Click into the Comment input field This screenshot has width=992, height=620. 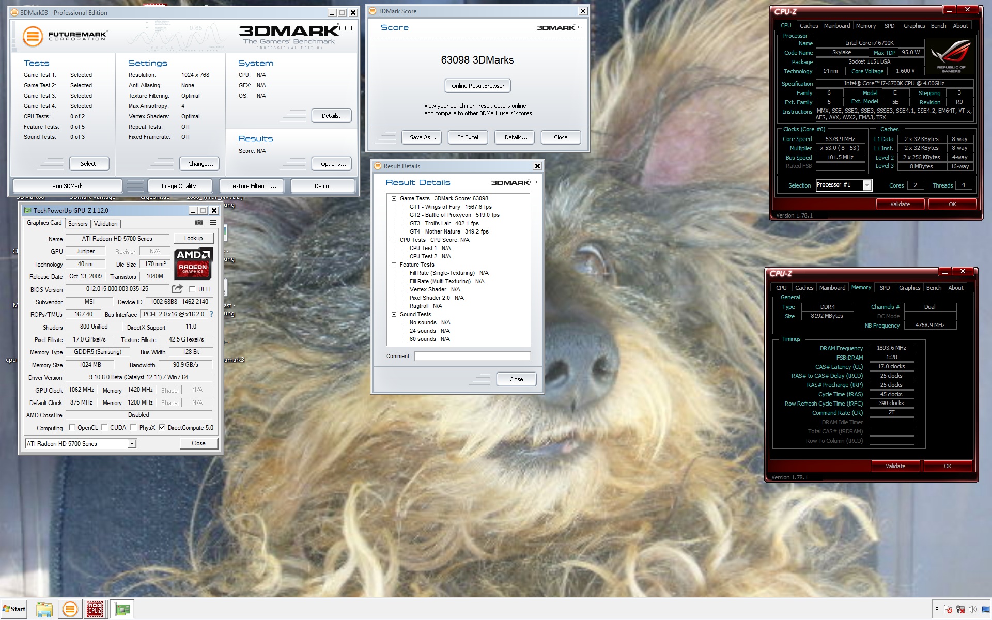[472, 356]
